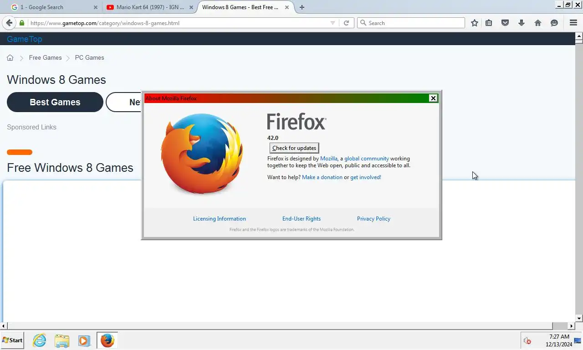Click horizontal scrollbar right arrow
The height and width of the screenshot is (350, 583).
click(572, 326)
